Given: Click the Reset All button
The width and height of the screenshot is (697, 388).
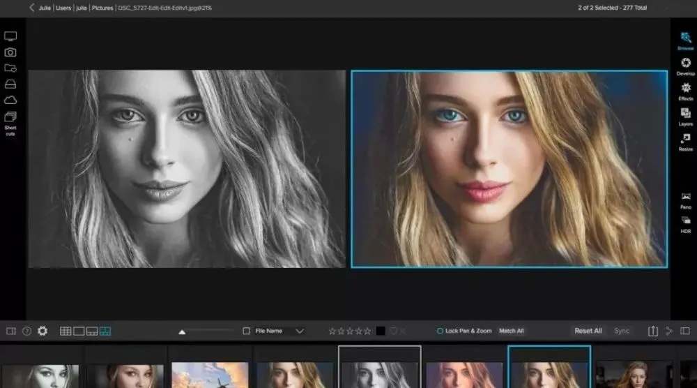Looking at the screenshot, I should click(x=588, y=331).
